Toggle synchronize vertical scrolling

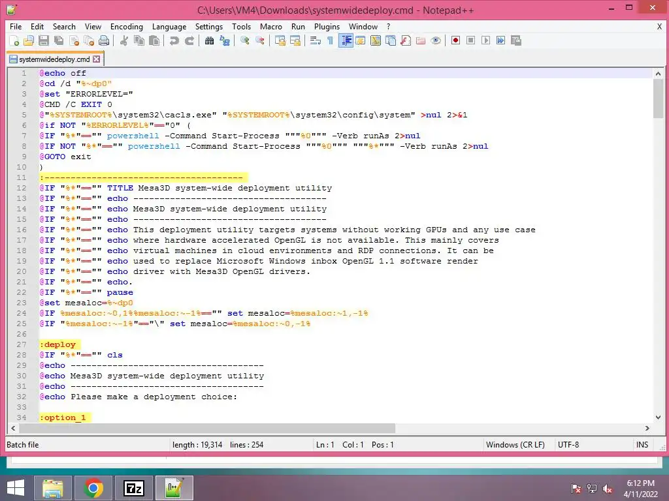pyautogui.click(x=280, y=40)
